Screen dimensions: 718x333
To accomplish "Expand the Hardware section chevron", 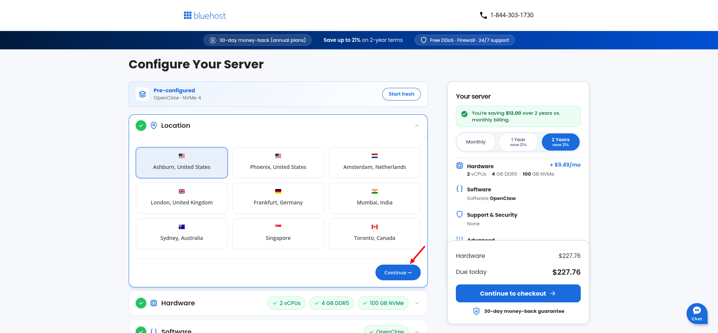I will 417,303.
